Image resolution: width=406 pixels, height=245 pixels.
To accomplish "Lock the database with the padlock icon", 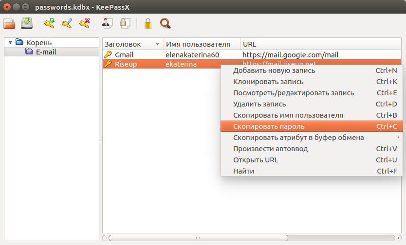I will tap(148, 23).
